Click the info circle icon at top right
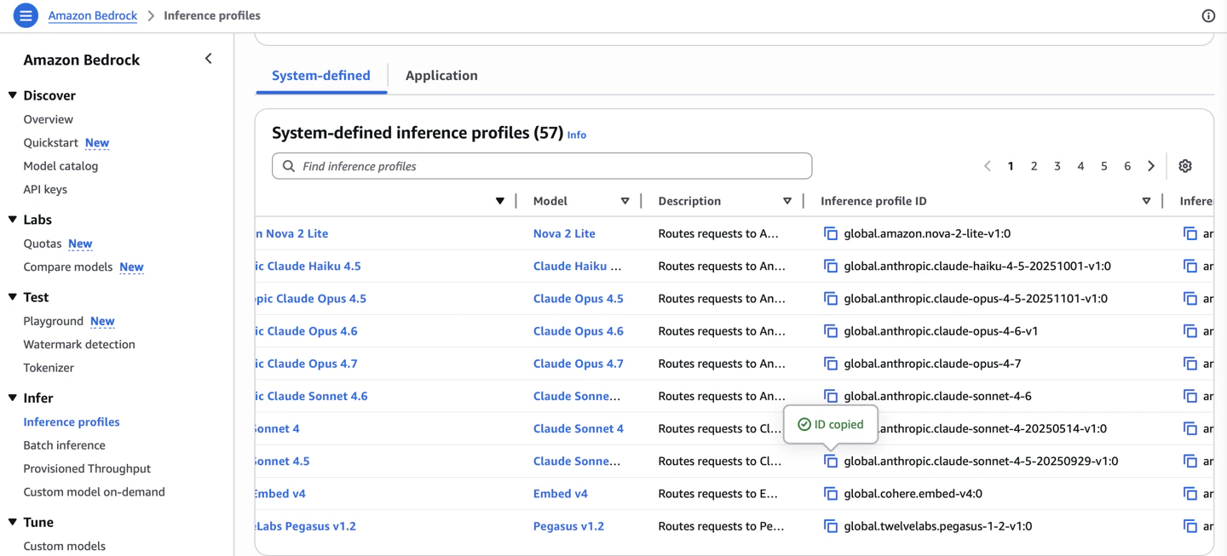 (1208, 15)
